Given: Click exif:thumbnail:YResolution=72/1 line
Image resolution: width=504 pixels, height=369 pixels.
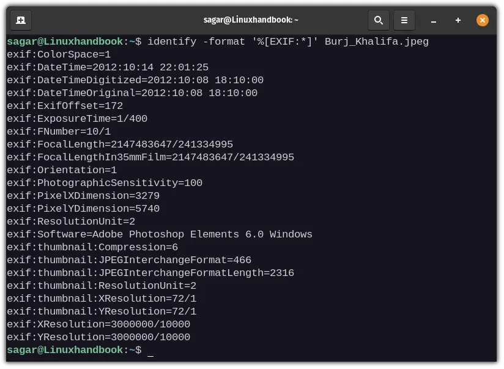Looking at the screenshot, I should click(102, 311).
